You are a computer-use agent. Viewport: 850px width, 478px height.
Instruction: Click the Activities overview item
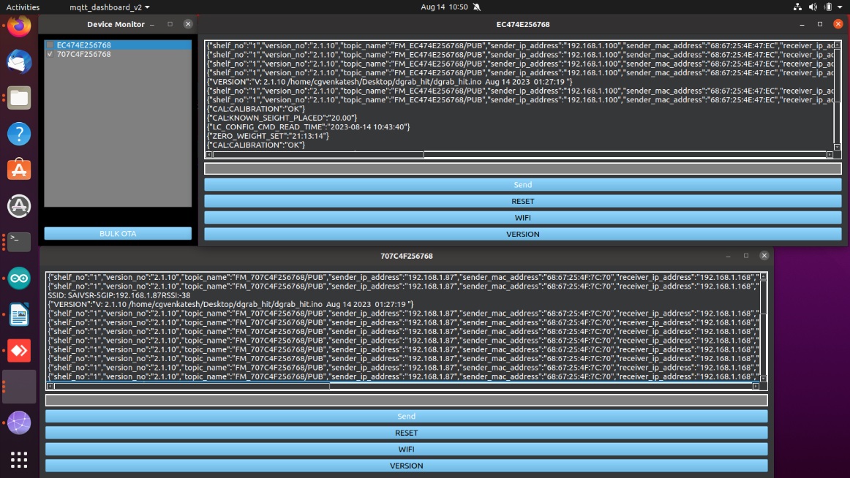[x=23, y=7]
